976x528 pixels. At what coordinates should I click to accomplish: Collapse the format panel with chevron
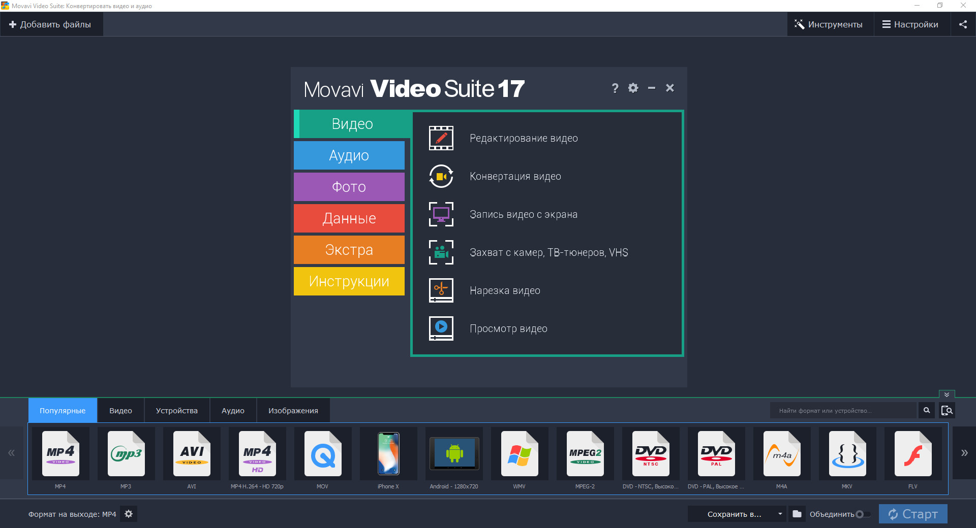(947, 394)
